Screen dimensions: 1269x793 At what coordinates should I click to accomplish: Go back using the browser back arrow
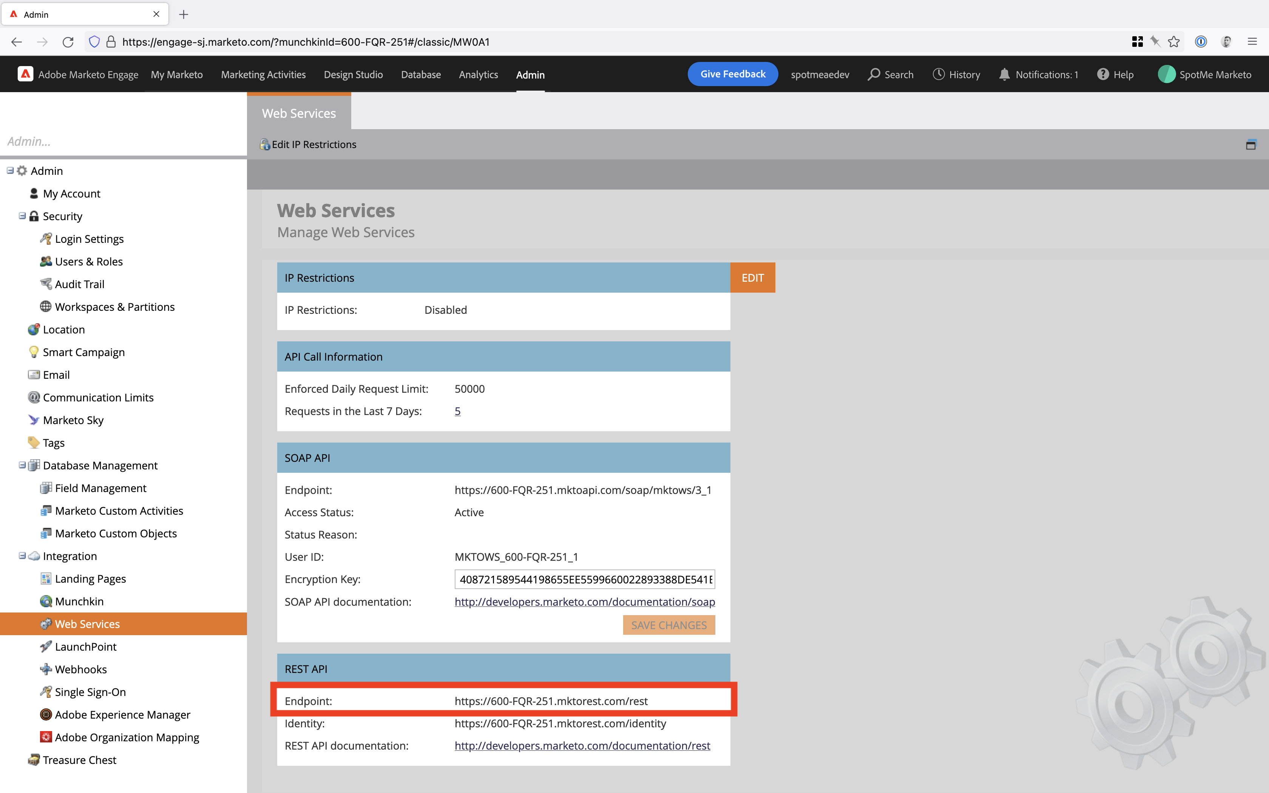17,42
